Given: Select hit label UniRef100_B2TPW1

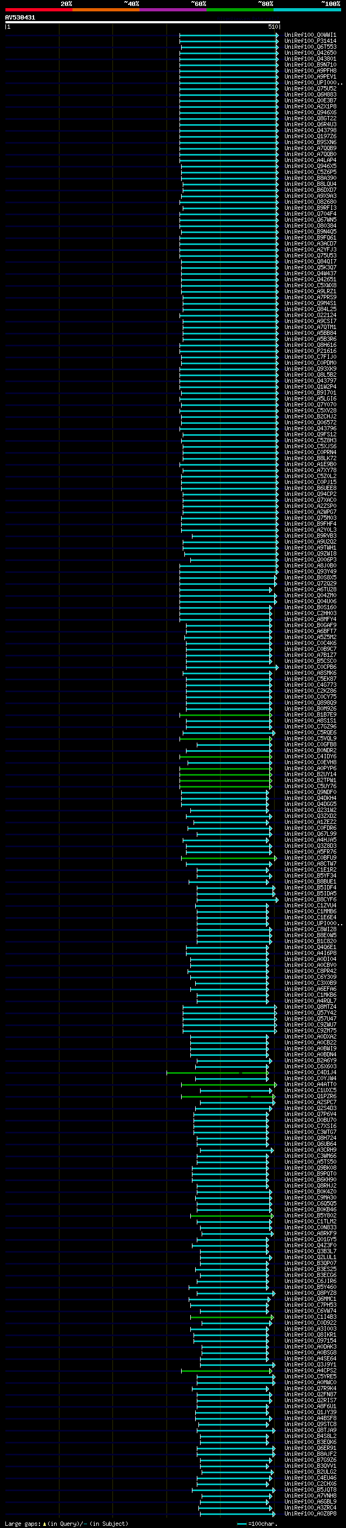Looking at the screenshot, I should (310, 781).
